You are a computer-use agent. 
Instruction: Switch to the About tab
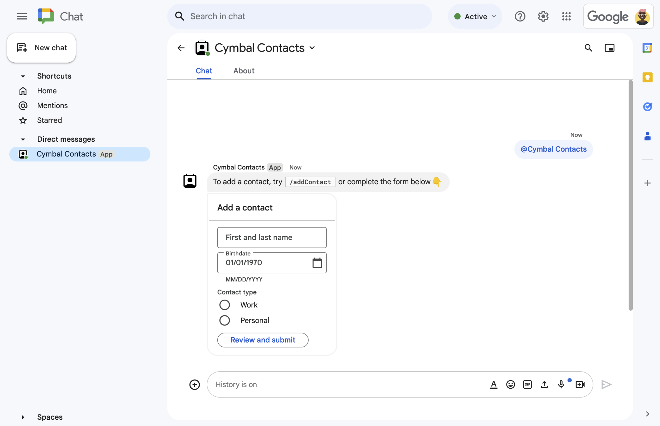pos(244,70)
